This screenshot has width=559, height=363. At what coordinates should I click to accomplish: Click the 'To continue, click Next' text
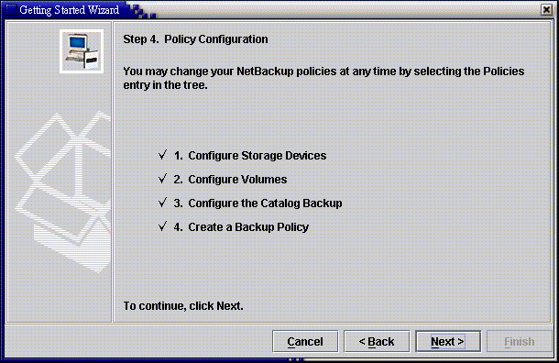pos(183,306)
